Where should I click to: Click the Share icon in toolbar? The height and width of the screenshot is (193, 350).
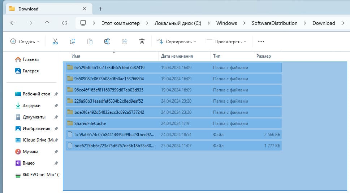(125, 41)
